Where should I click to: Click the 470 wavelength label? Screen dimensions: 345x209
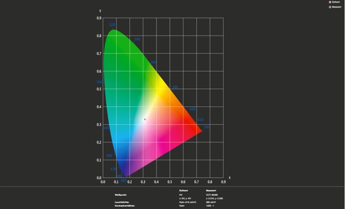pyautogui.click(x=113, y=169)
